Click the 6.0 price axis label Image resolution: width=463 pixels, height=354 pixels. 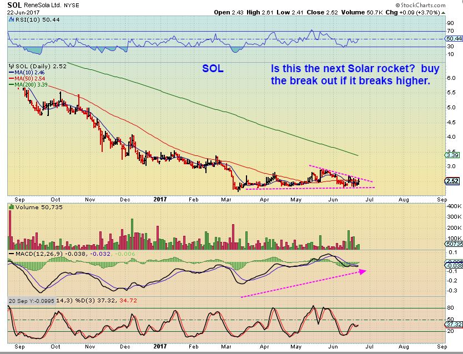tap(451, 78)
